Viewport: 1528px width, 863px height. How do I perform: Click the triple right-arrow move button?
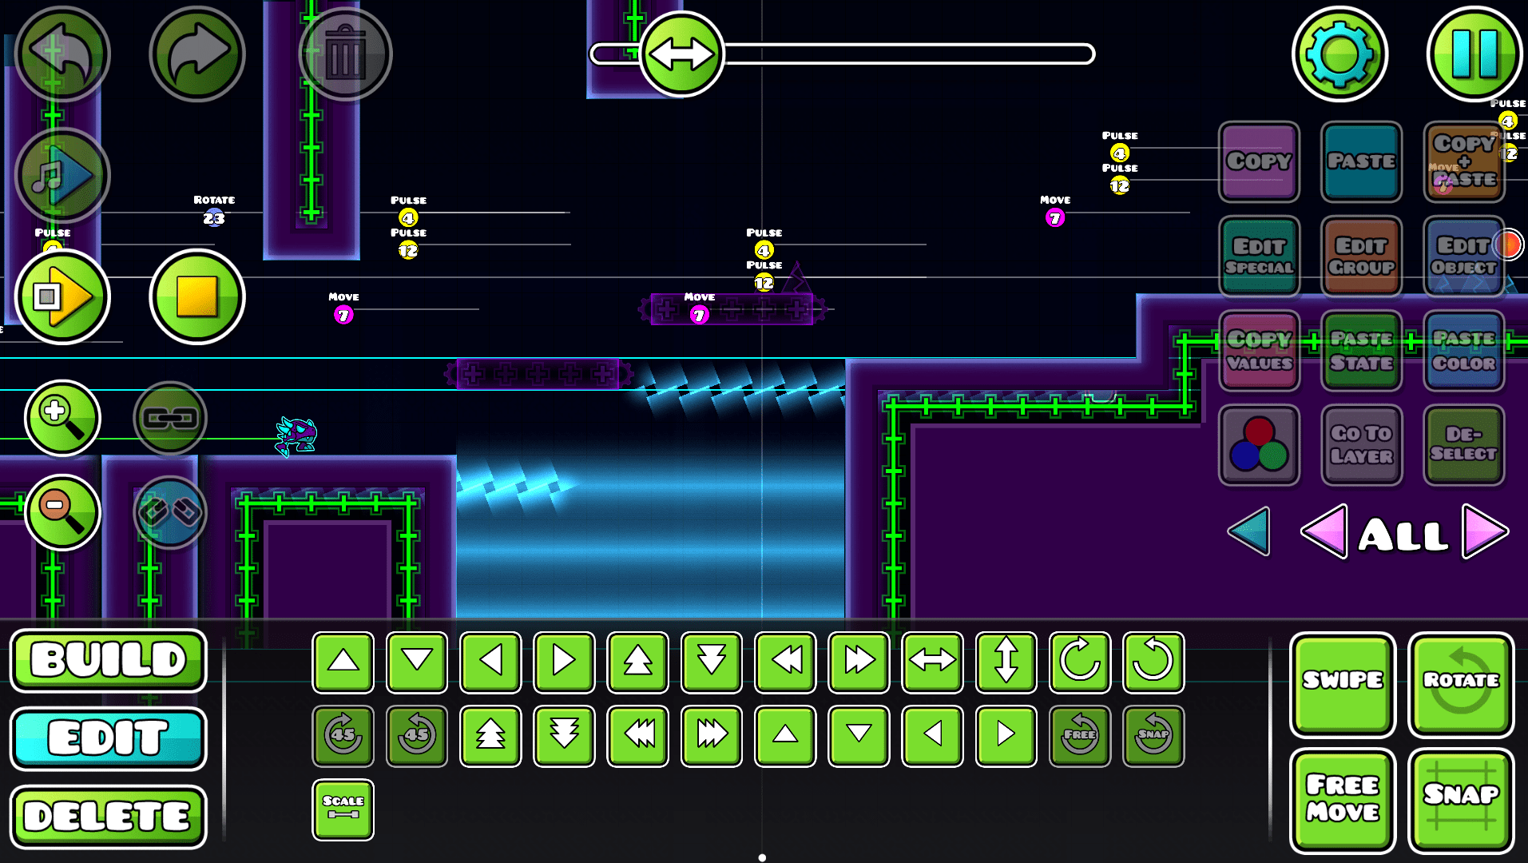point(712,735)
